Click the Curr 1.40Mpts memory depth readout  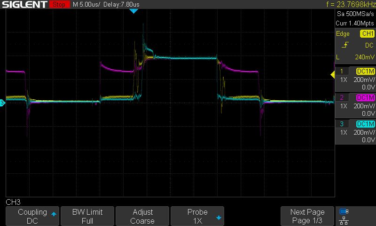click(x=355, y=23)
